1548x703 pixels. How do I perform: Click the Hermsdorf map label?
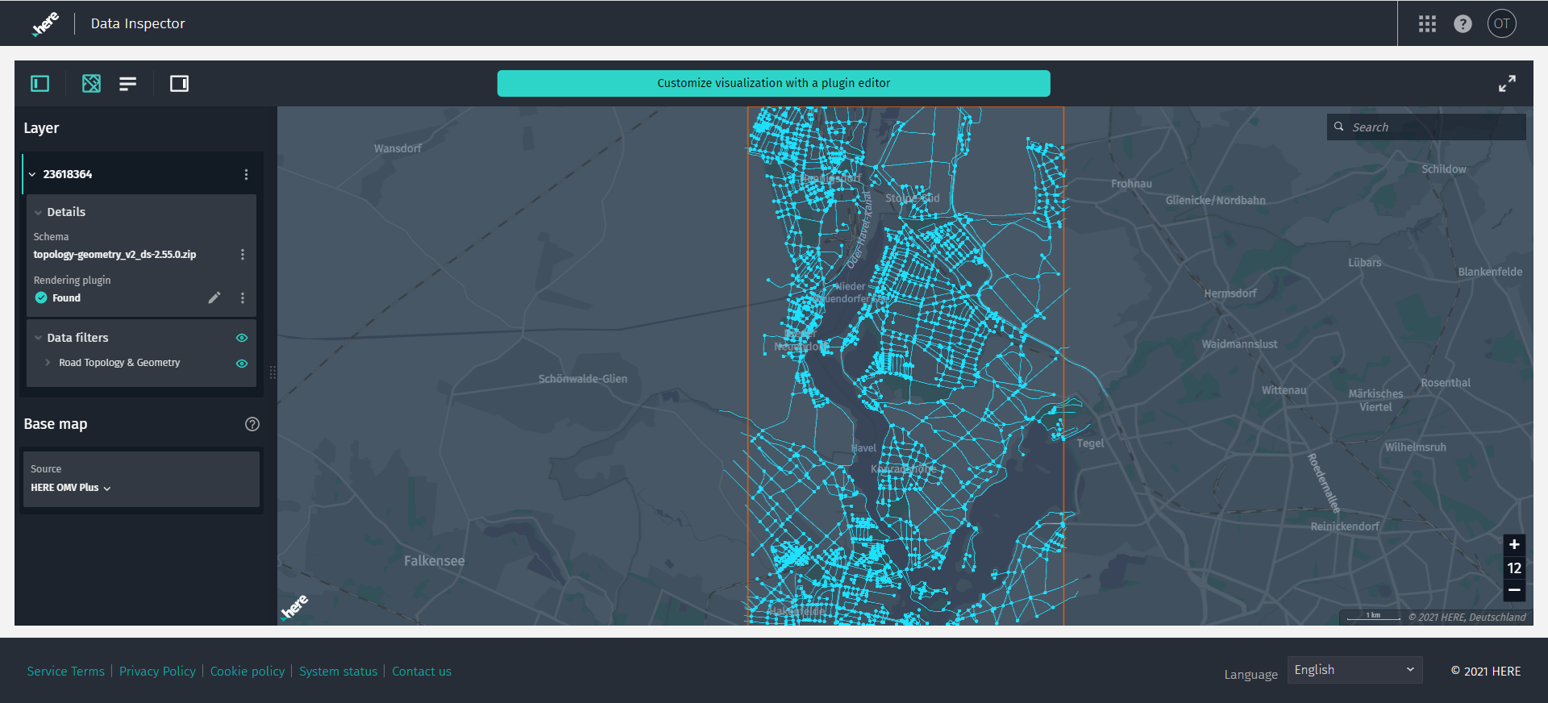(1230, 293)
